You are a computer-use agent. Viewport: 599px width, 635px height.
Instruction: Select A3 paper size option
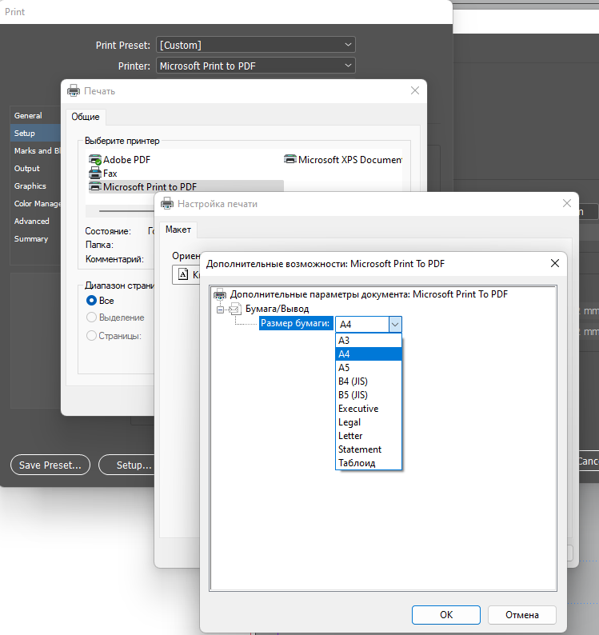pyautogui.click(x=369, y=340)
